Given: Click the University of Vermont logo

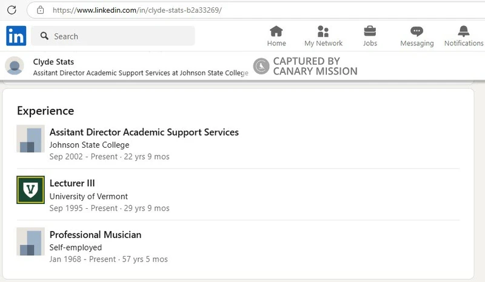Looking at the screenshot, I should [x=30, y=190].
